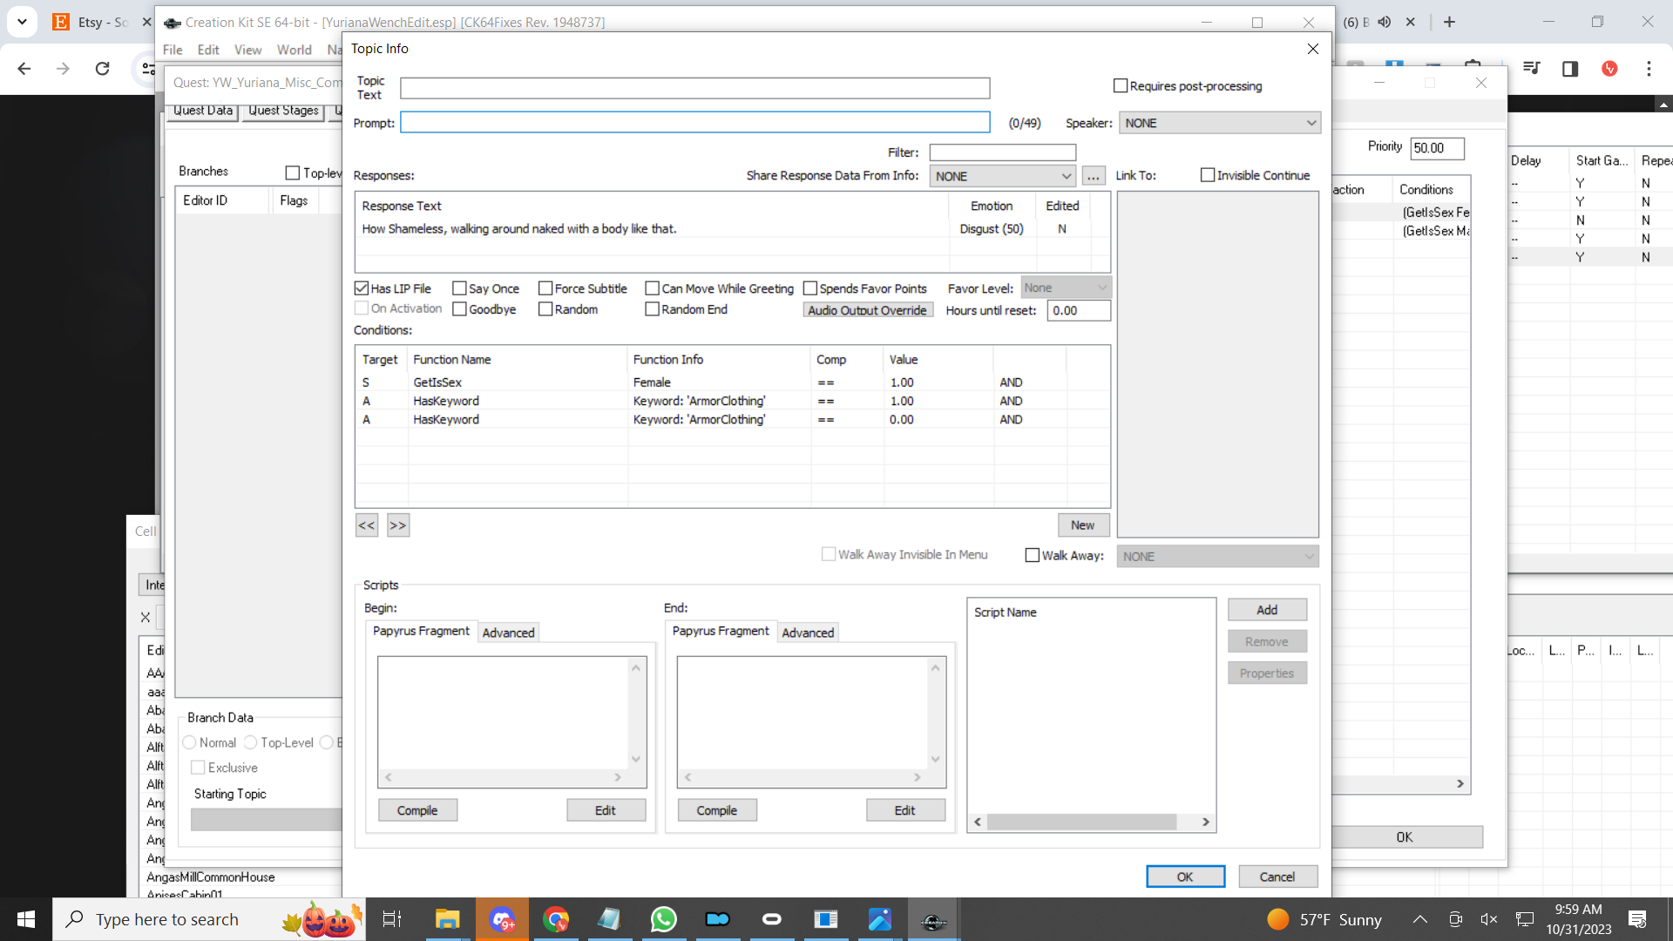Screen dimensions: 1673x941
Task: Open Walk Away NONE dropdown
Action: (1218, 556)
